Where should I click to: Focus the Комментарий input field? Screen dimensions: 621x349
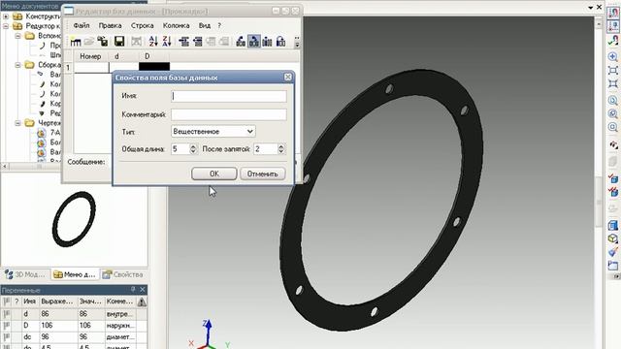pos(229,114)
